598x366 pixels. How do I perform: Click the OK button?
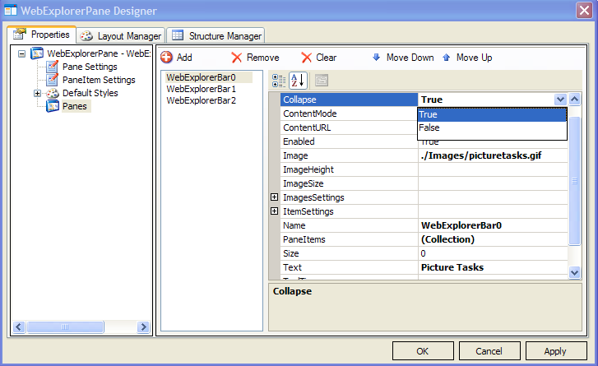click(x=422, y=351)
